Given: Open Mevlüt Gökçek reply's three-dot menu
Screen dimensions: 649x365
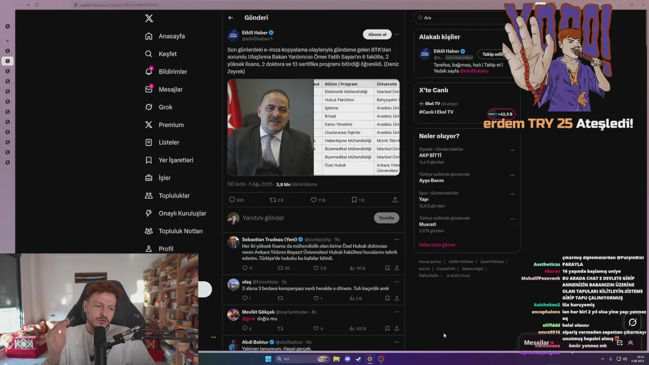Looking at the screenshot, I should (396, 312).
